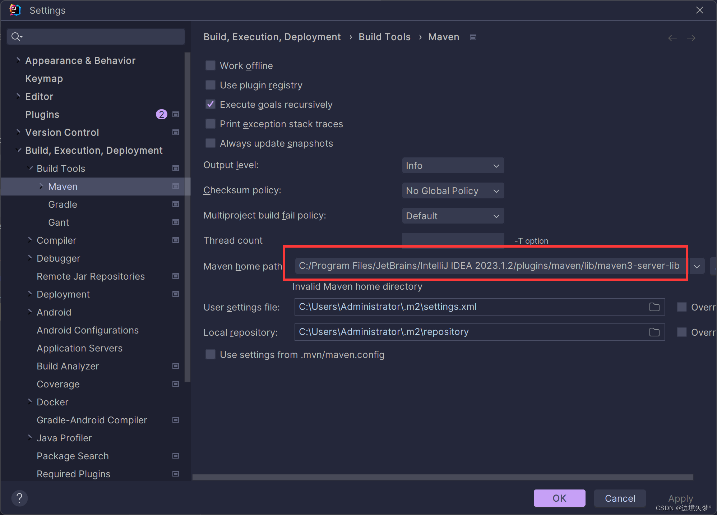
Task: Click the search magnifier icon
Action: tap(16, 37)
